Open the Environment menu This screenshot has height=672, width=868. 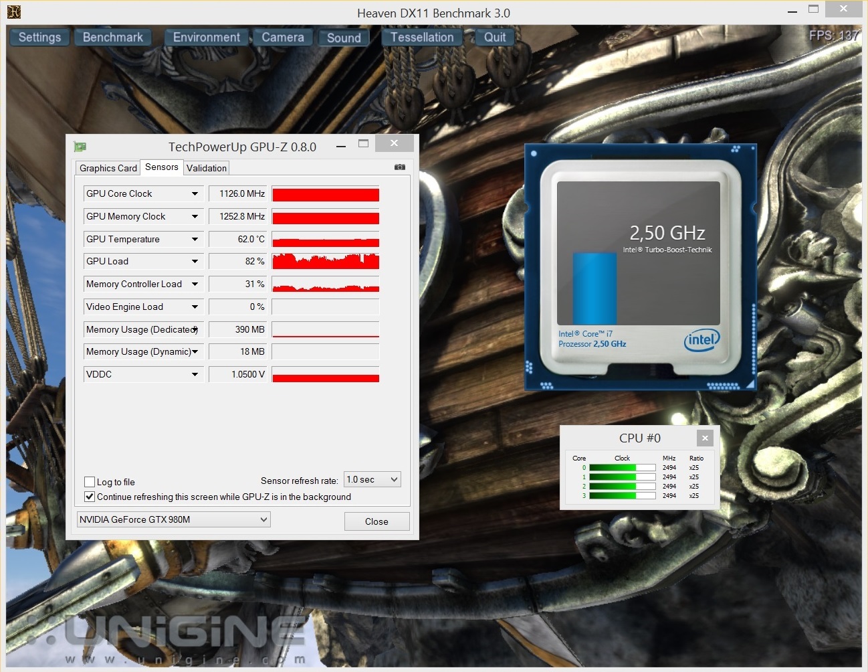coord(207,37)
